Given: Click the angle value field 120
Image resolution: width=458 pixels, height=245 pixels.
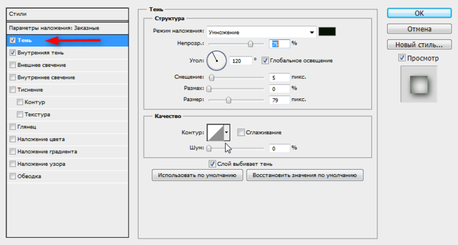Looking at the screenshot, I should pos(240,61).
